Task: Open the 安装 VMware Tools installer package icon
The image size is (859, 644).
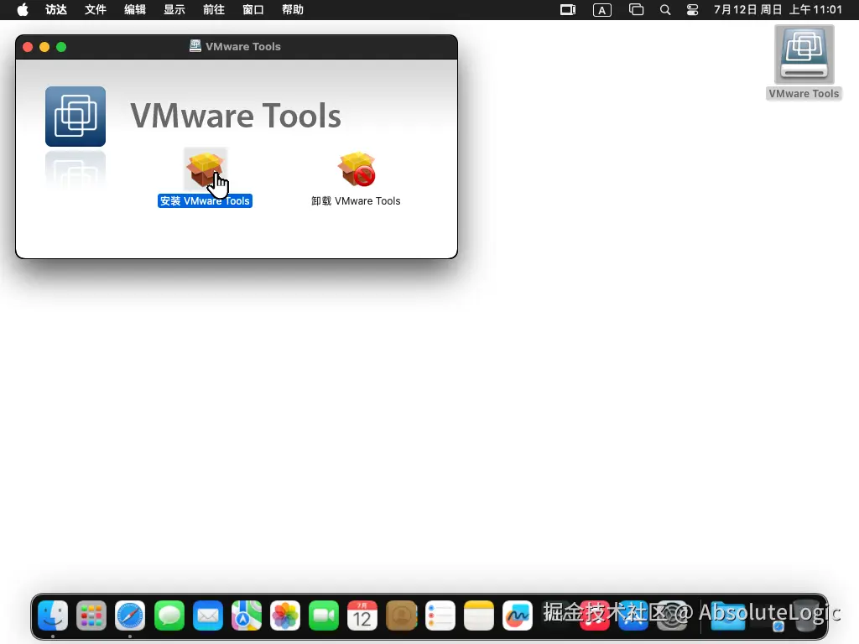Action: coord(205,169)
